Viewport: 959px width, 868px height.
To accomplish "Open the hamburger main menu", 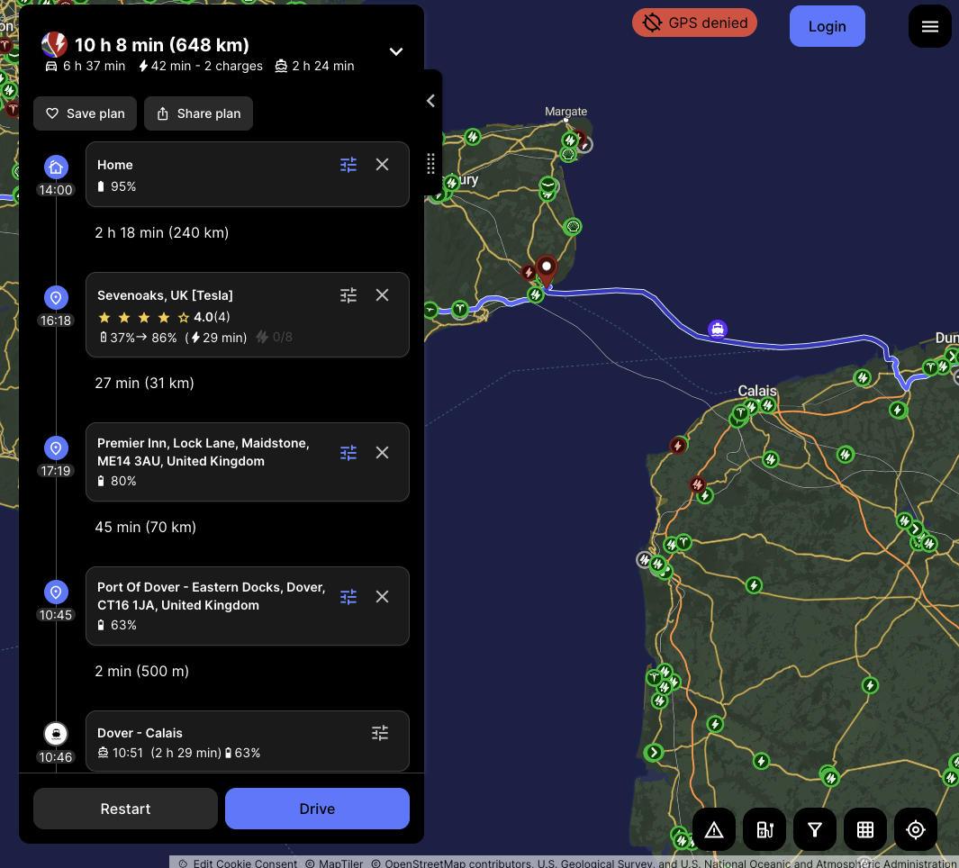I will pyautogui.click(x=929, y=26).
